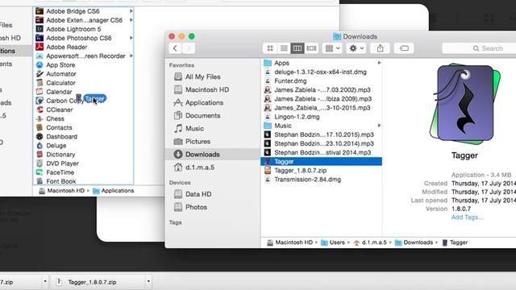The width and height of the screenshot is (516, 290).
Task: Expand the Music folder arrow in file list
Action: point(379,126)
